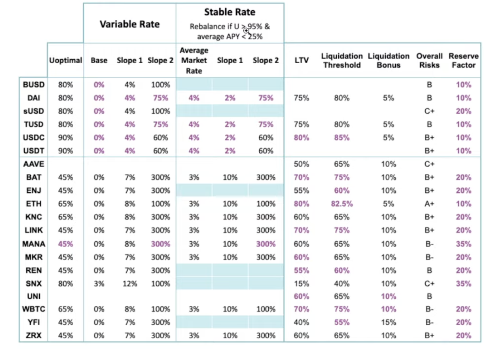Click ETH's 82.5% liquidation threshold value

(342, 204)
